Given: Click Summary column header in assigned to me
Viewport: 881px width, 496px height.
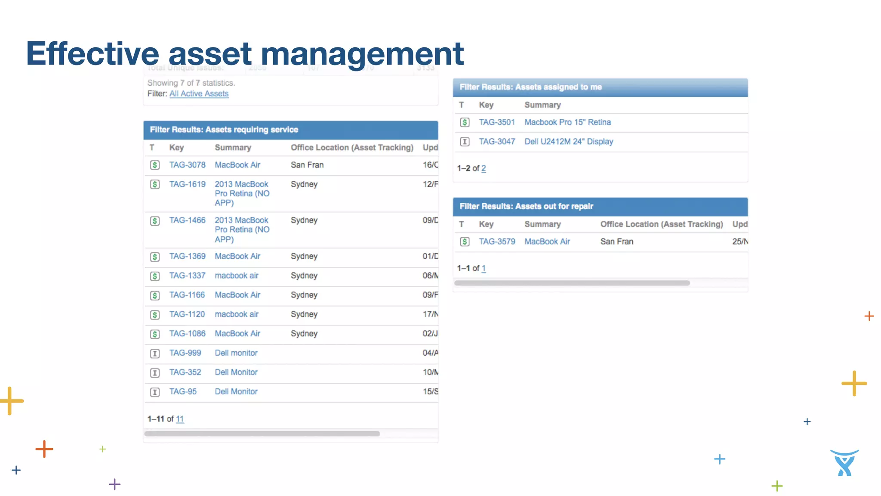Looking at the screenshot, I should [x=542, y=105].
